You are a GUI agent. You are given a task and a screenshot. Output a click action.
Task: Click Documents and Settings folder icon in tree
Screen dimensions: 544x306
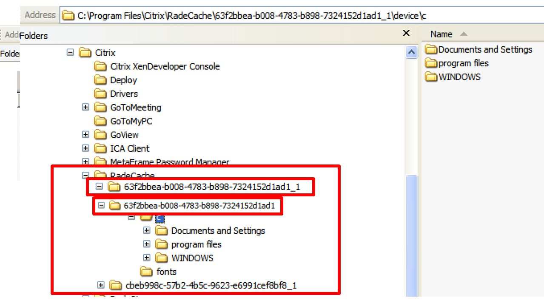[162, 231]
